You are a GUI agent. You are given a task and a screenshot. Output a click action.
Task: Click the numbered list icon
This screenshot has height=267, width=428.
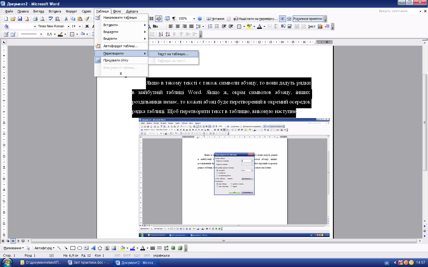point(210,26)
